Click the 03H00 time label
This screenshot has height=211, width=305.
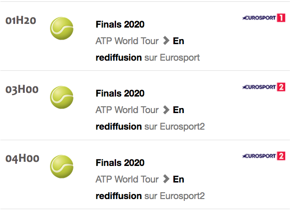tap(22, 90)
